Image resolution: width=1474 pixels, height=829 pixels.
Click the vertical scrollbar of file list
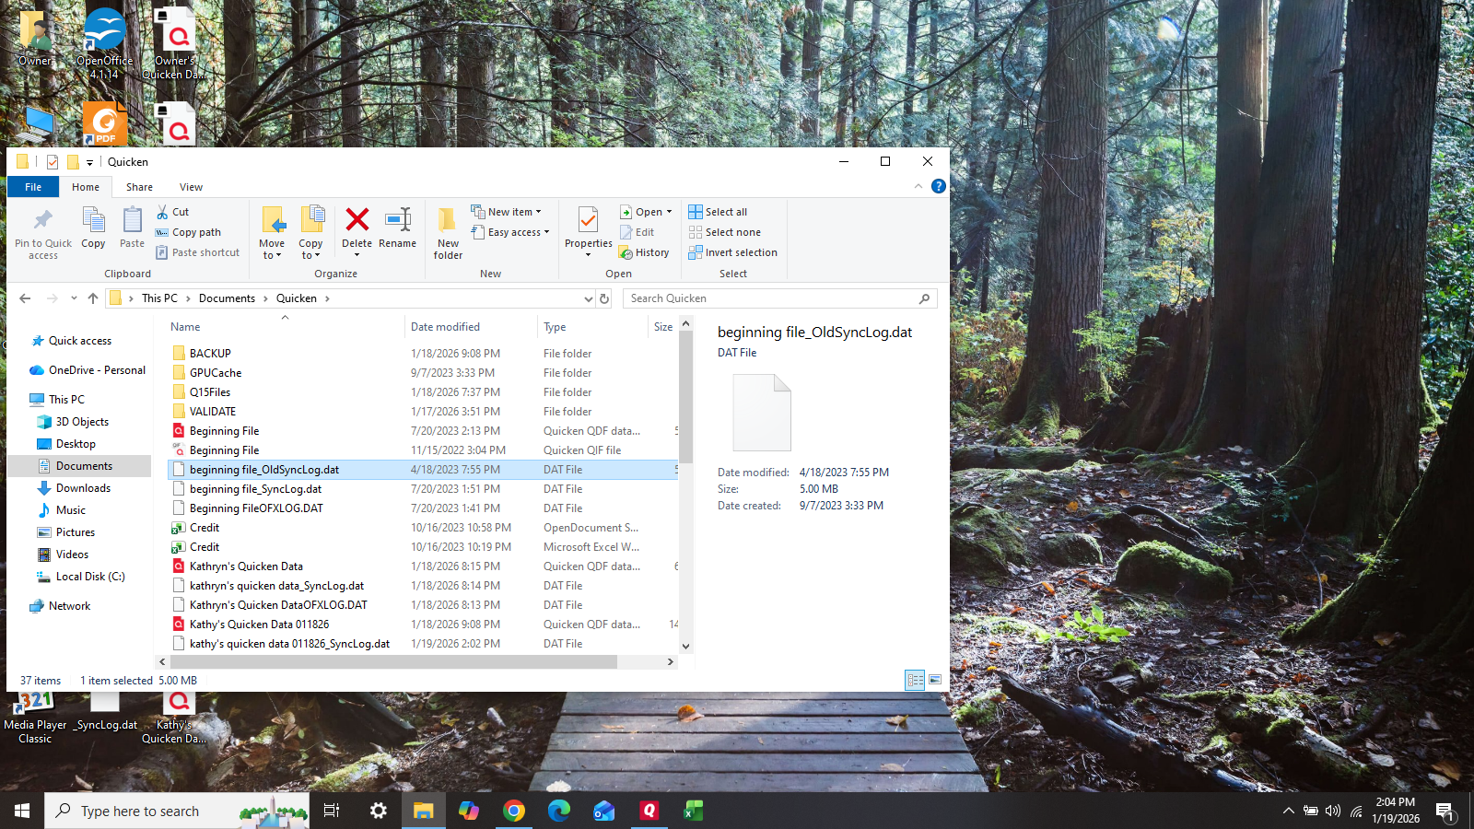point(685,396)
